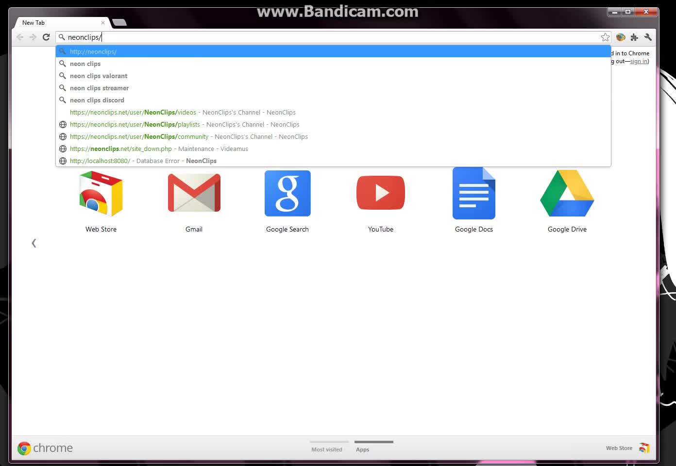Minimize the Chrome window
Image resolution: width=676 pixels, height=466 pixels.
click(615, 12)
